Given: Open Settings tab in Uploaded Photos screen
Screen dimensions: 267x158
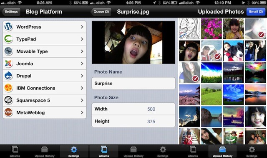Looking at the screenshot, I should 252,151.
